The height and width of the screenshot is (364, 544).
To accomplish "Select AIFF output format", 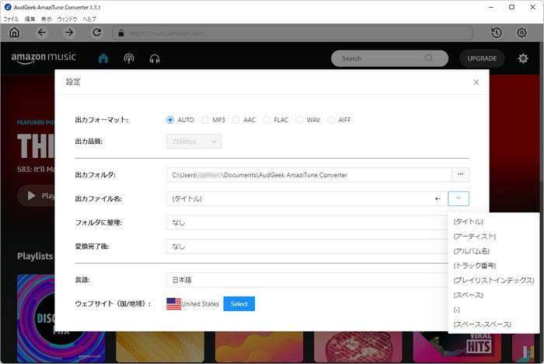I will click(331, 120).
